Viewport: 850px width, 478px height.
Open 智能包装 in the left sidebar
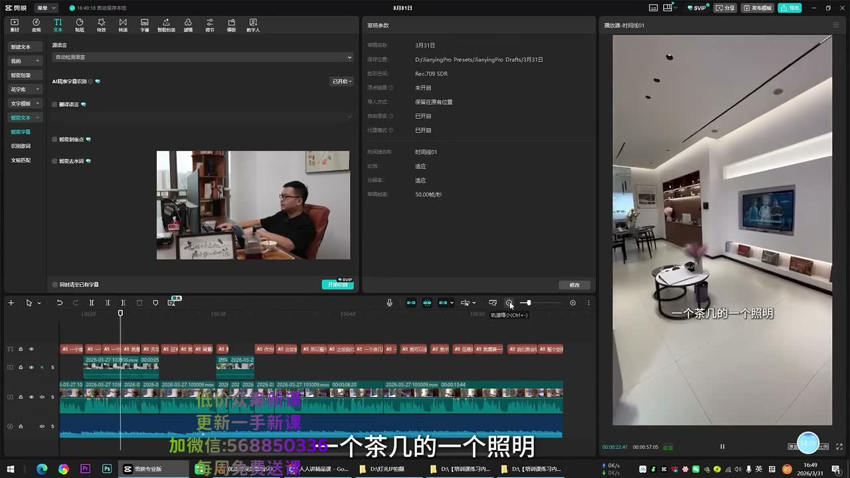click(25, 75)
